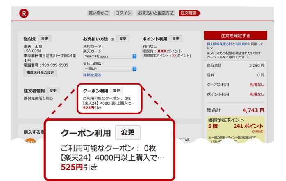Click the 商品合計 5,268 円 value

point(256,65)
